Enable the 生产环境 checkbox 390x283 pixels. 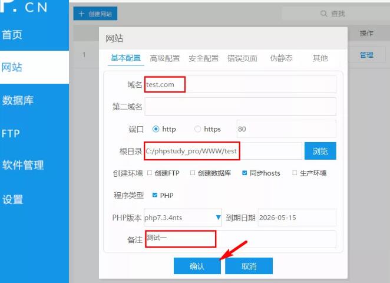tap(295, 173)
